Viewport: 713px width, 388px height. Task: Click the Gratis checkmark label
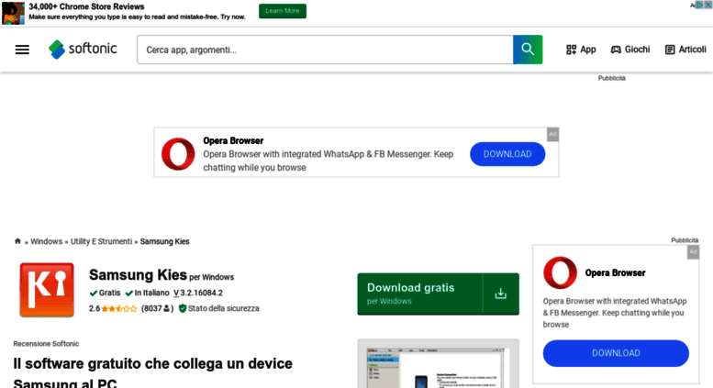pyautogui.click(x=105, y=293)
